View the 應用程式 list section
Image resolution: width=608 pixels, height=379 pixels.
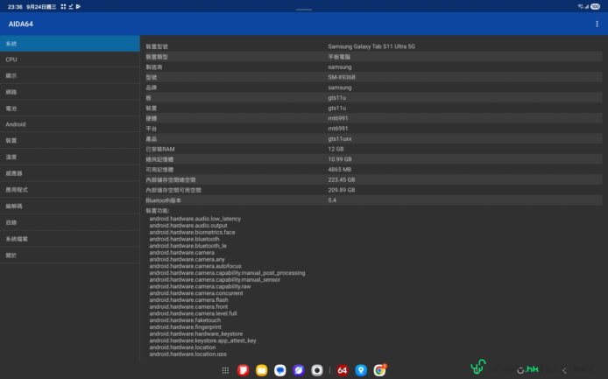[70, 190]
